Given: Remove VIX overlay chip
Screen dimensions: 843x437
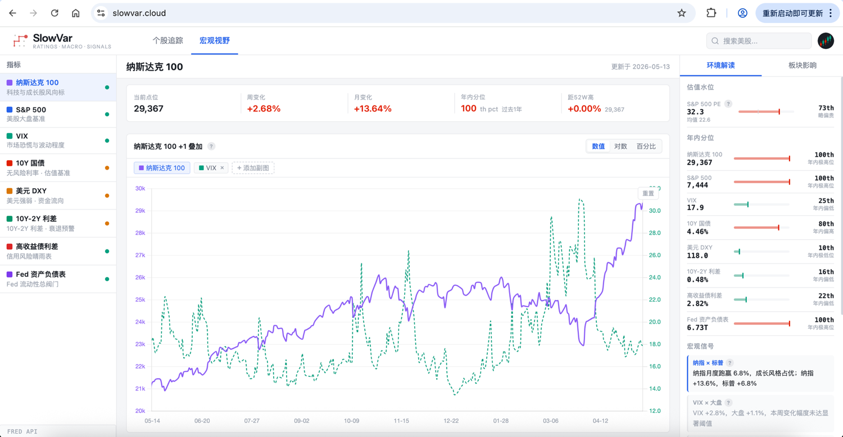Looking at the screenshot, I should 222,168.
